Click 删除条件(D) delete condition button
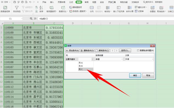The image size is (174, 108). 87,50
